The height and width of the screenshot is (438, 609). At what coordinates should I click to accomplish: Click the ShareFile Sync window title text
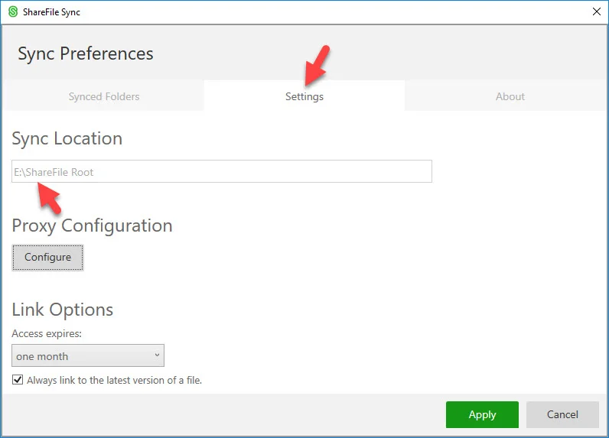pos(51,12)
